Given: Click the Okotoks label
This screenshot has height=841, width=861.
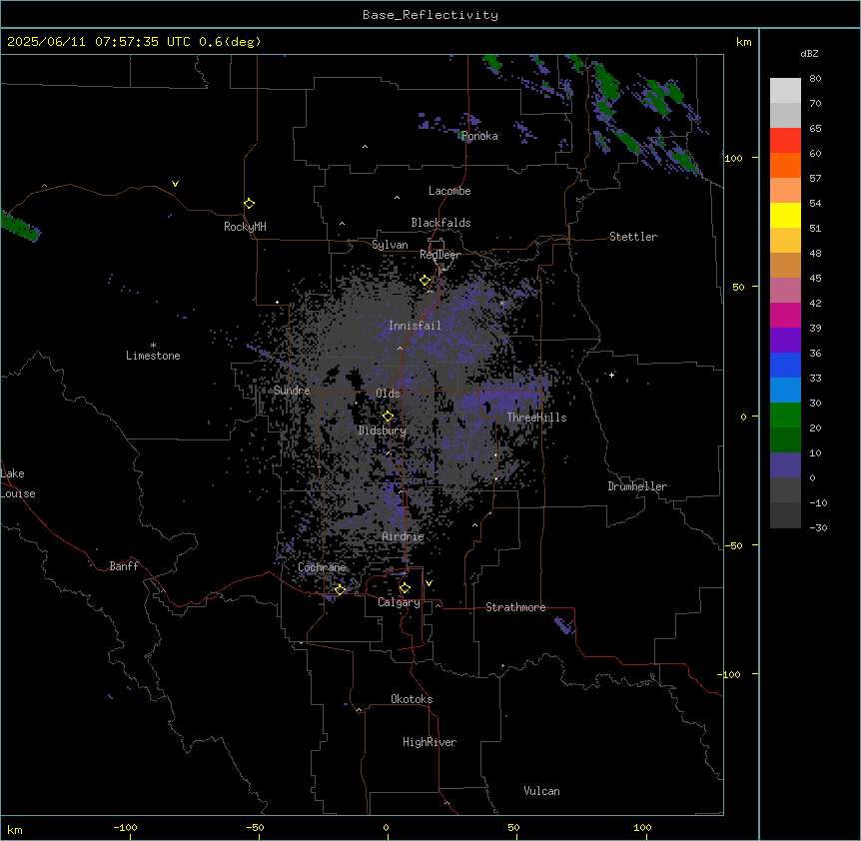Looking at the screenshot, I should tap(412, 699).
